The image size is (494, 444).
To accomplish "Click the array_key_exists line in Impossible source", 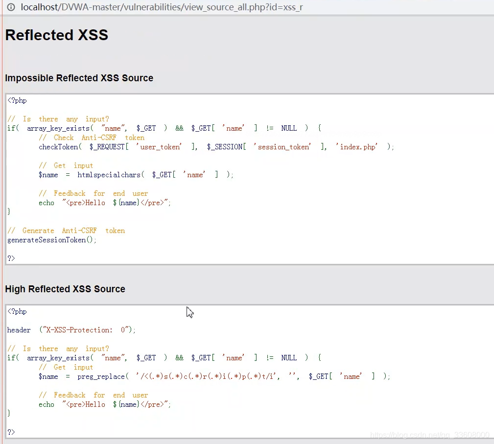I will (x=164, y=128).
